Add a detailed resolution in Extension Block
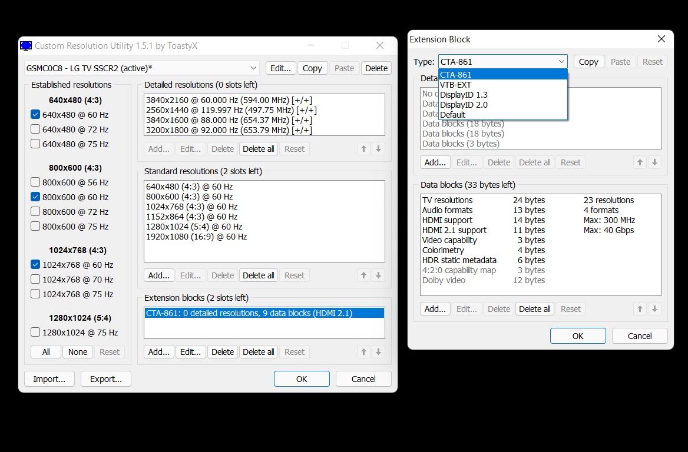Viewport: 688px width, 452px height. (435, 162)
